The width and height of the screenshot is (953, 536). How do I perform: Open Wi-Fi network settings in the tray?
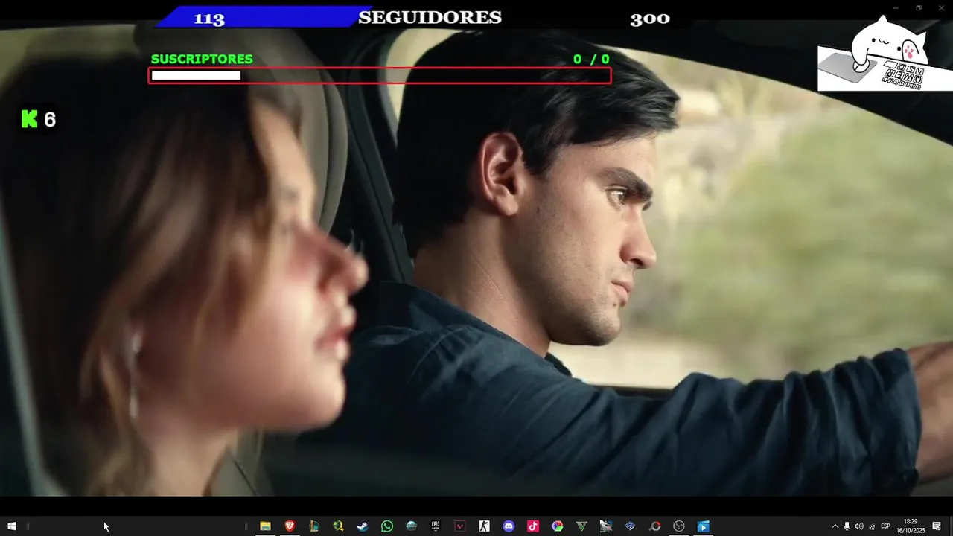tap(872, 526)
